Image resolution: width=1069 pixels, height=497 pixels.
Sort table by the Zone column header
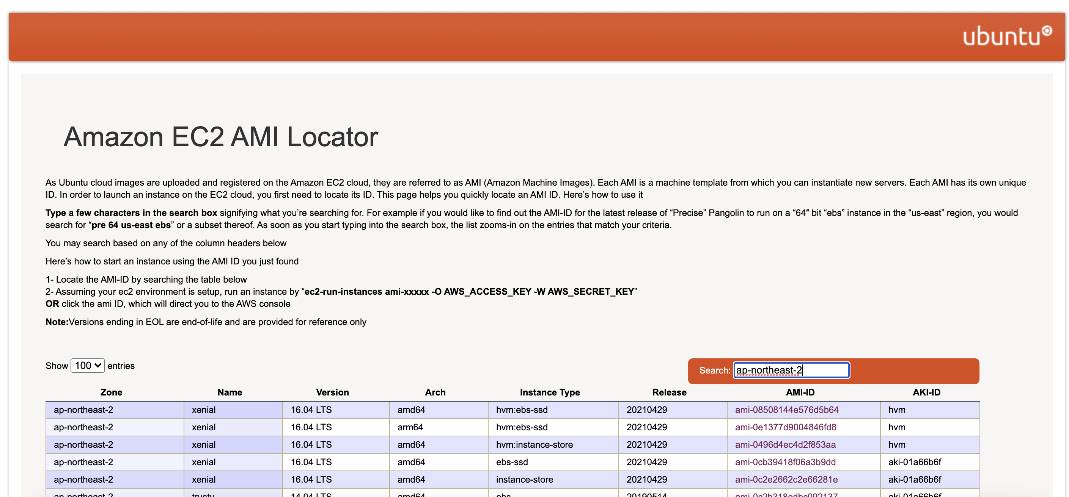tap(111, 392)
